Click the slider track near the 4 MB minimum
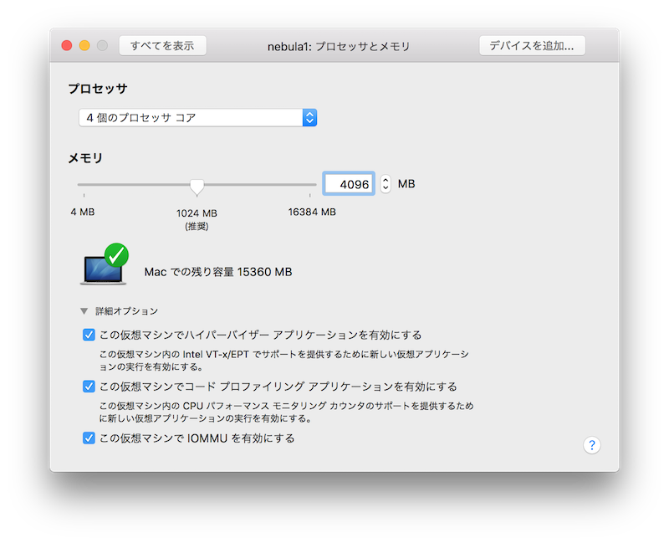 point(84,184)
